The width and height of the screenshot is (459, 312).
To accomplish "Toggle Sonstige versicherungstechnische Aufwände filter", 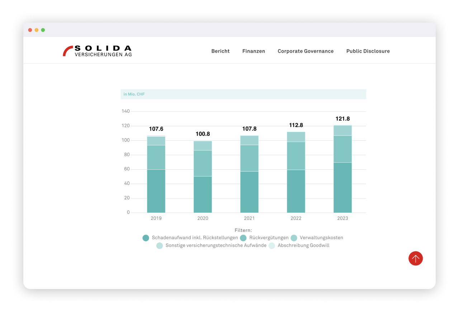I will 212,246.
